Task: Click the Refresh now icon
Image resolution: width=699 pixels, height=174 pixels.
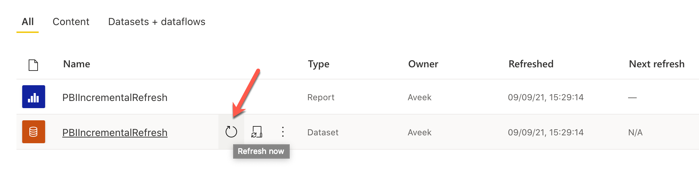Action: 231,132
